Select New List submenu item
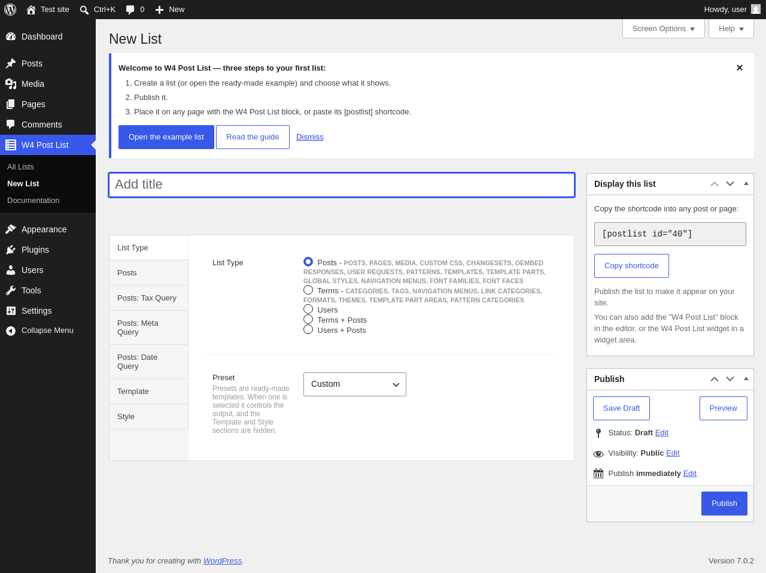Image resolution: width=766 pixels, height=573 pixels. tap(23, 184)
